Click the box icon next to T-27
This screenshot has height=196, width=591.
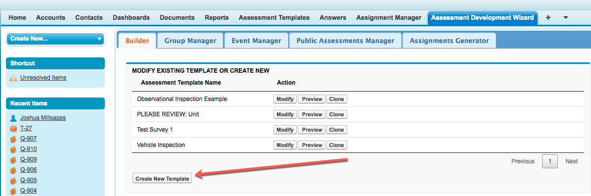click(x=13, y=128)
